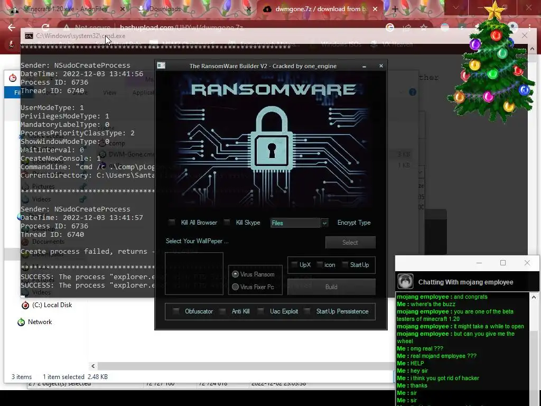Viewport: 541px width, 406px height.
Task: Open the View tab in File Explorer
Action: [109, 93]
